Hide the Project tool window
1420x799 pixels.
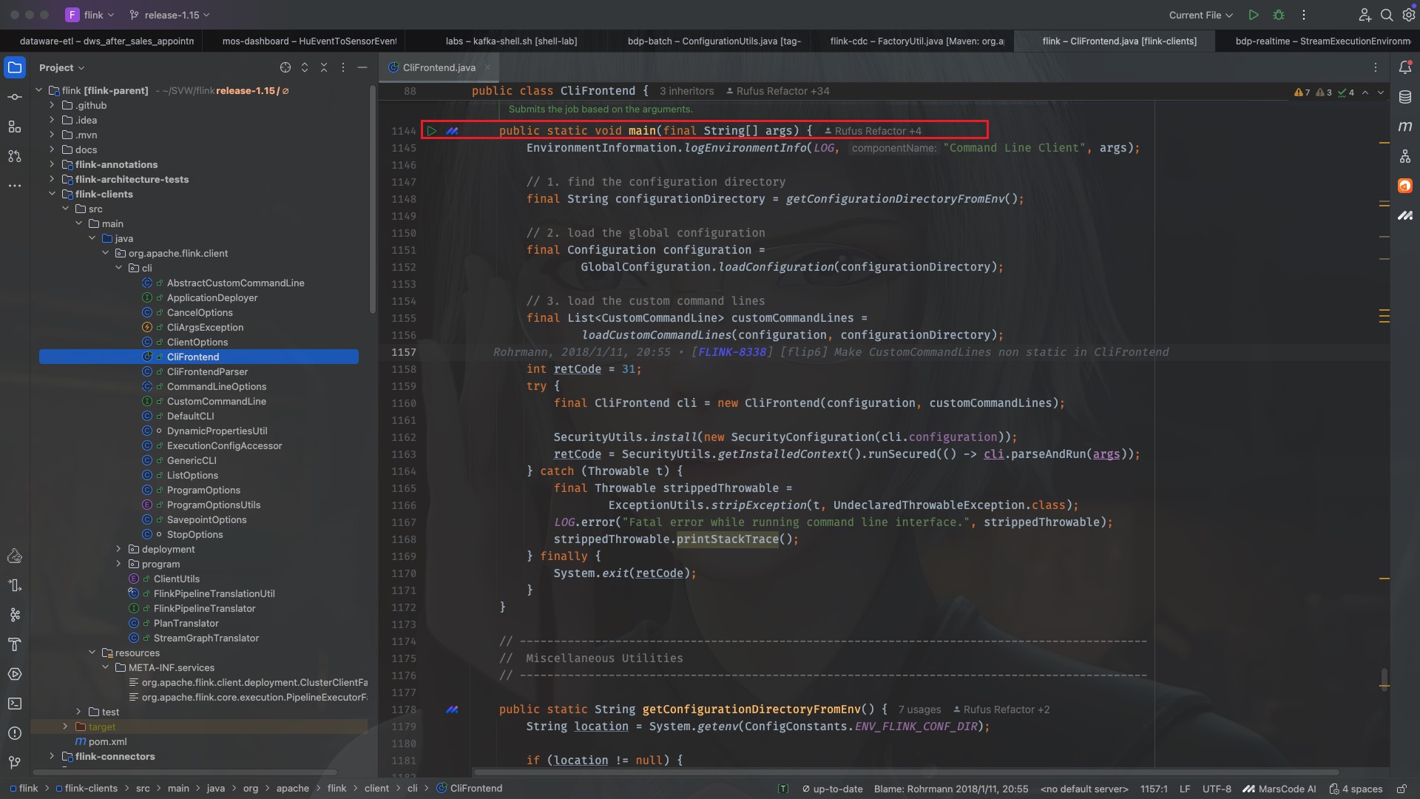[x=362, y=67]
